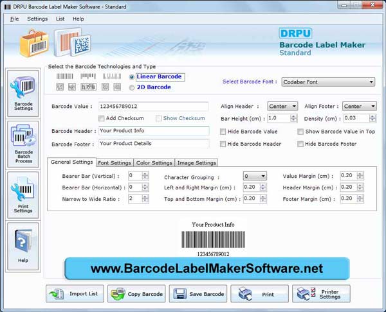Viewport: 386px width, 312px height.
Task: Open the Align Footer dropdown
Action: [359, 107]
